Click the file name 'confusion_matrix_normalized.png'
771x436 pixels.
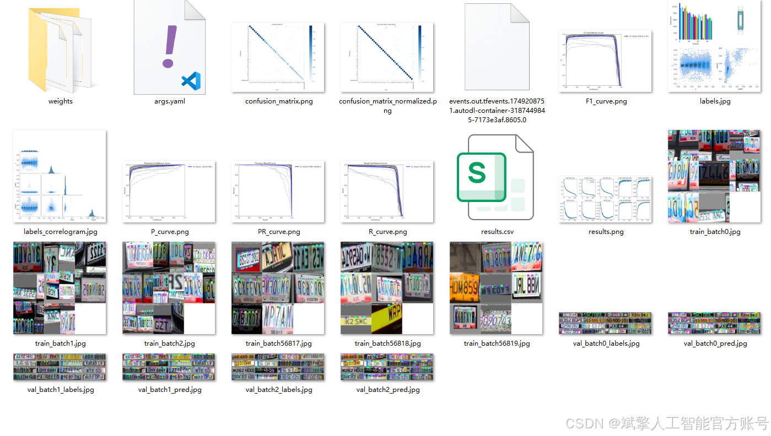click(x=388, y=106)
